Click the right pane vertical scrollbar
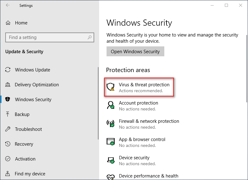This screenshot has height=180, width=248. (x=247, y=69)
